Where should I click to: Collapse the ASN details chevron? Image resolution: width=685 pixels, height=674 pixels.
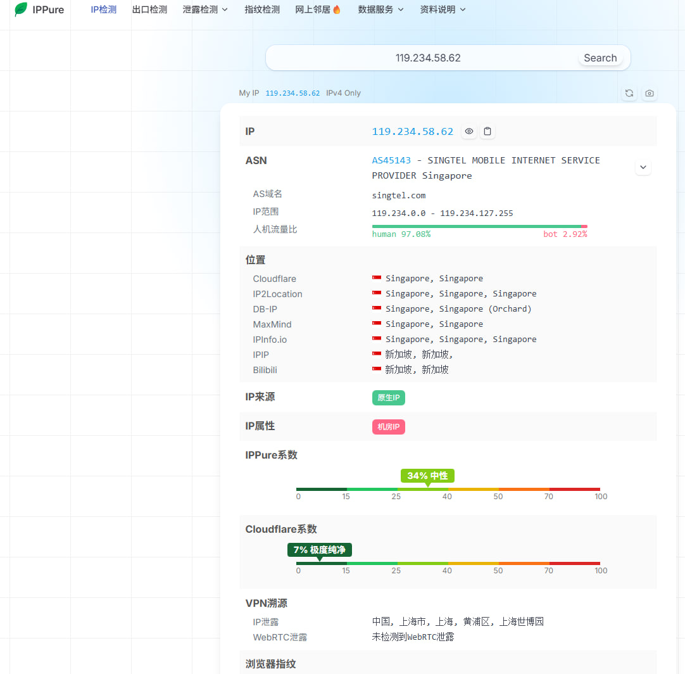click(643, 167)
